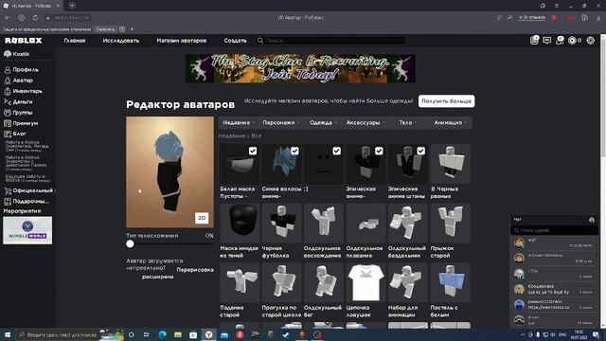Open the friends icon in Roblox header

(560, 40)
